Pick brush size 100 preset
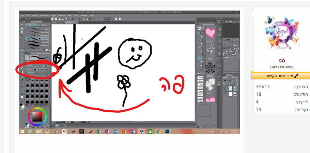The image size is (310, 153). coord(42,91)
